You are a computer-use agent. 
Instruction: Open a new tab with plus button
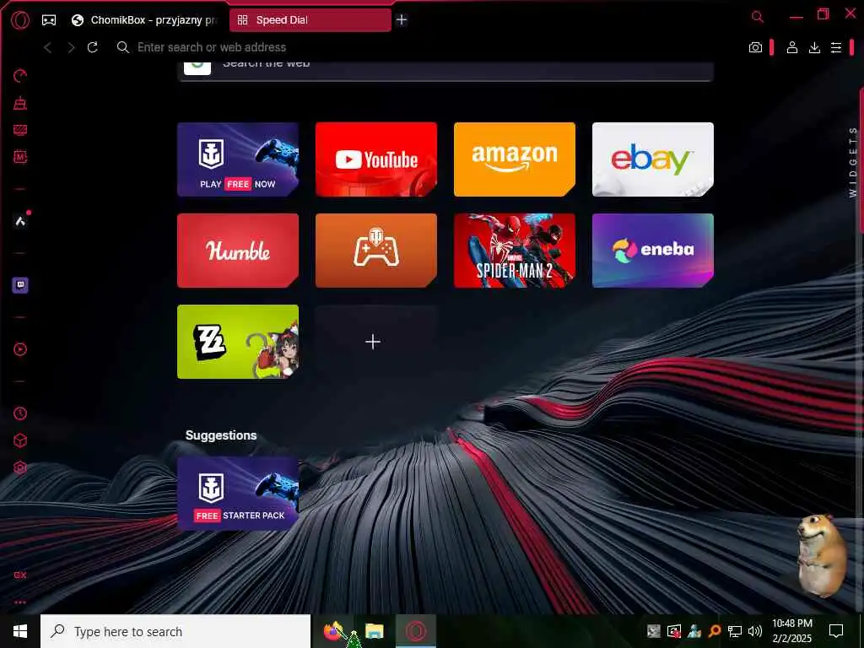(x=402, y=20)
